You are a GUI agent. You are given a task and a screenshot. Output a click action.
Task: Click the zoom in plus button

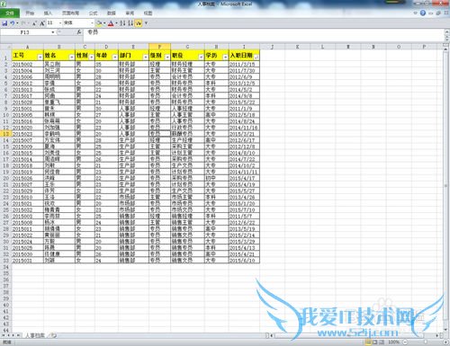pyautogui.click(x=445, y=342)
